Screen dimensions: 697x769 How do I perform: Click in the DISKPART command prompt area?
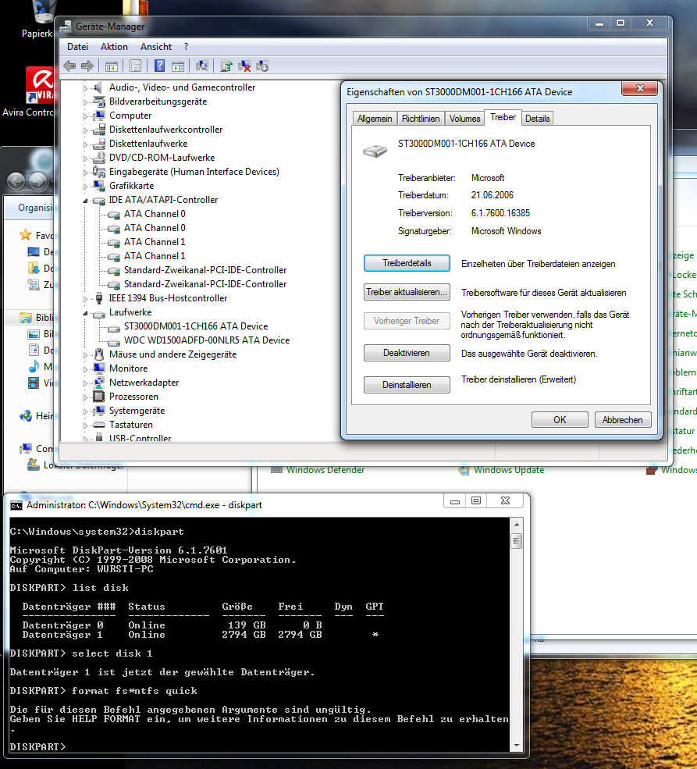260,634
